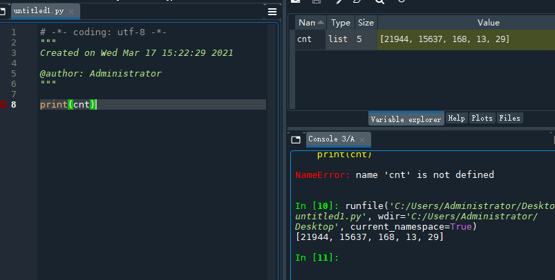
Task: Click the console In [11] prompt
Action: click(x=317, y=258)
